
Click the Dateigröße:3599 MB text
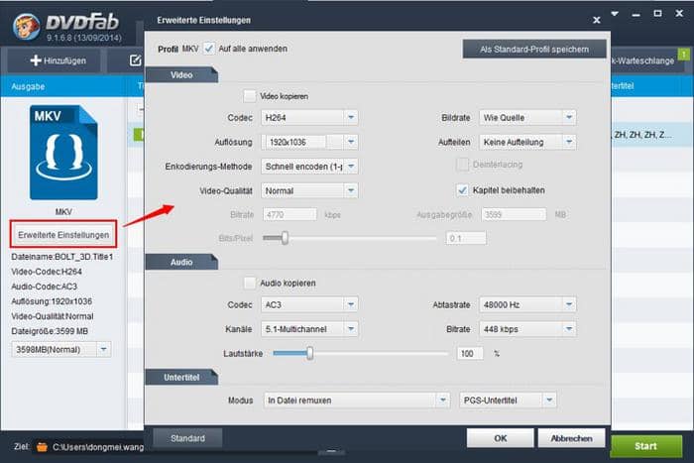[x=50, y=331]
